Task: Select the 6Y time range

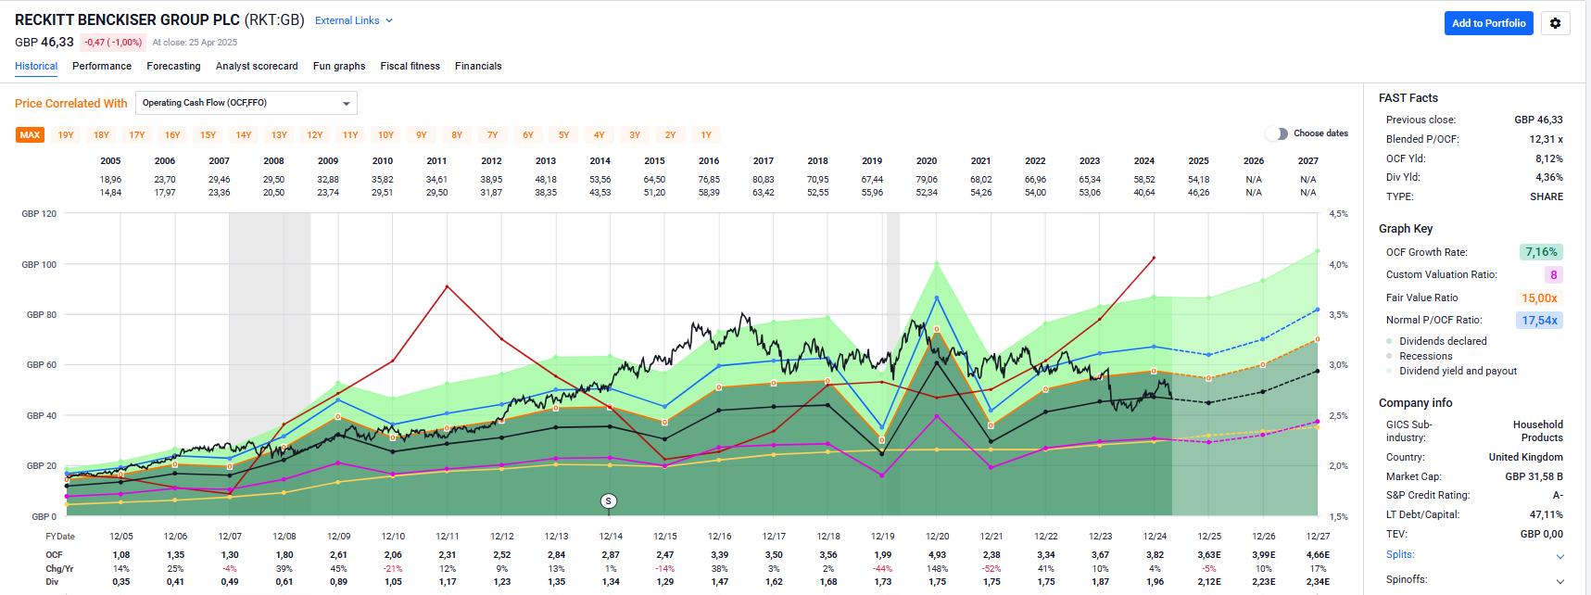Action: 528,135
